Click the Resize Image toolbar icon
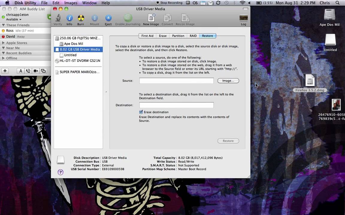Image resolution: width=345 pixels, height=215 pixels. (185, 20)
